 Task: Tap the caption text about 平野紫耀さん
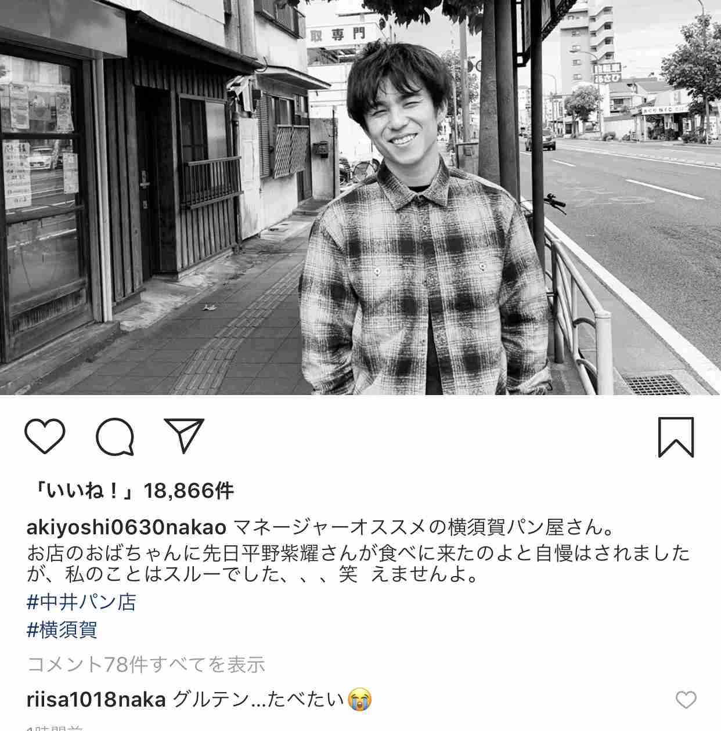pos(358,553)
